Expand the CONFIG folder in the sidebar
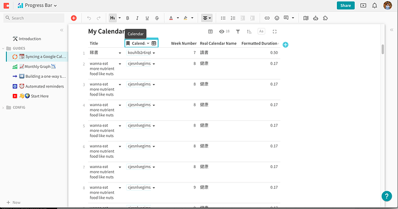Screen dimensions: 398x209 3,108
